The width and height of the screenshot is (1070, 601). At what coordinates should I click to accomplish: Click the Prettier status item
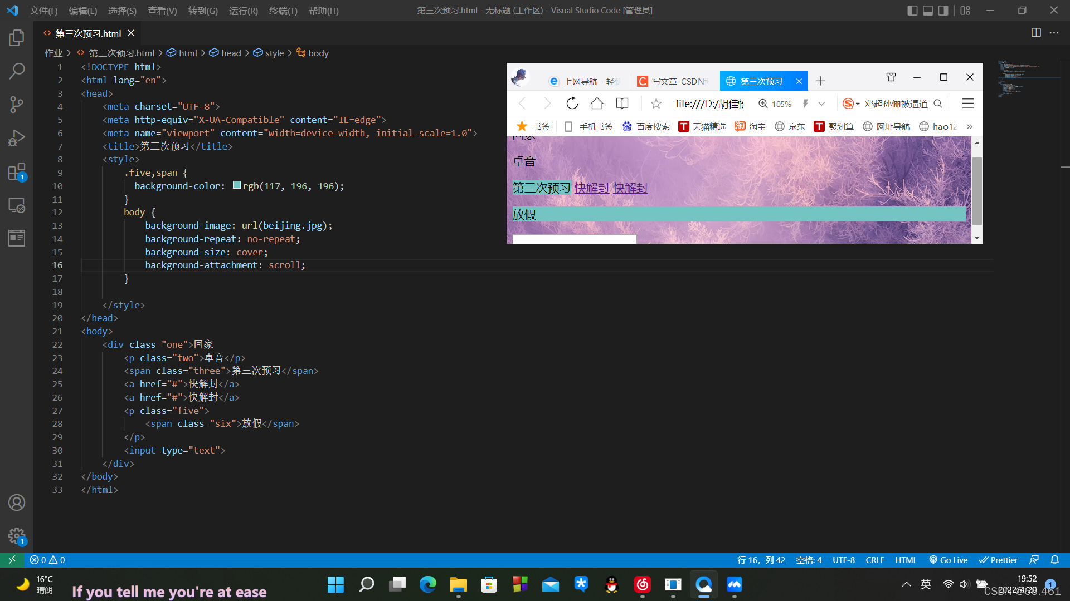pos(998,560)
